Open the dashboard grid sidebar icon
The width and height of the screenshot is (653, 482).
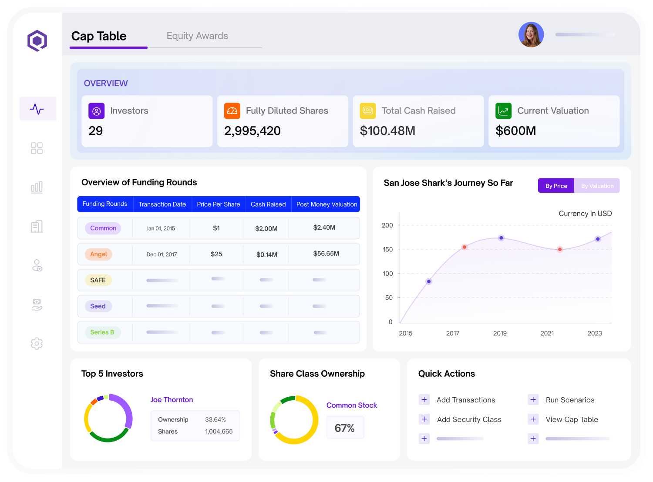pyautogui.click(x=37, y=148)
